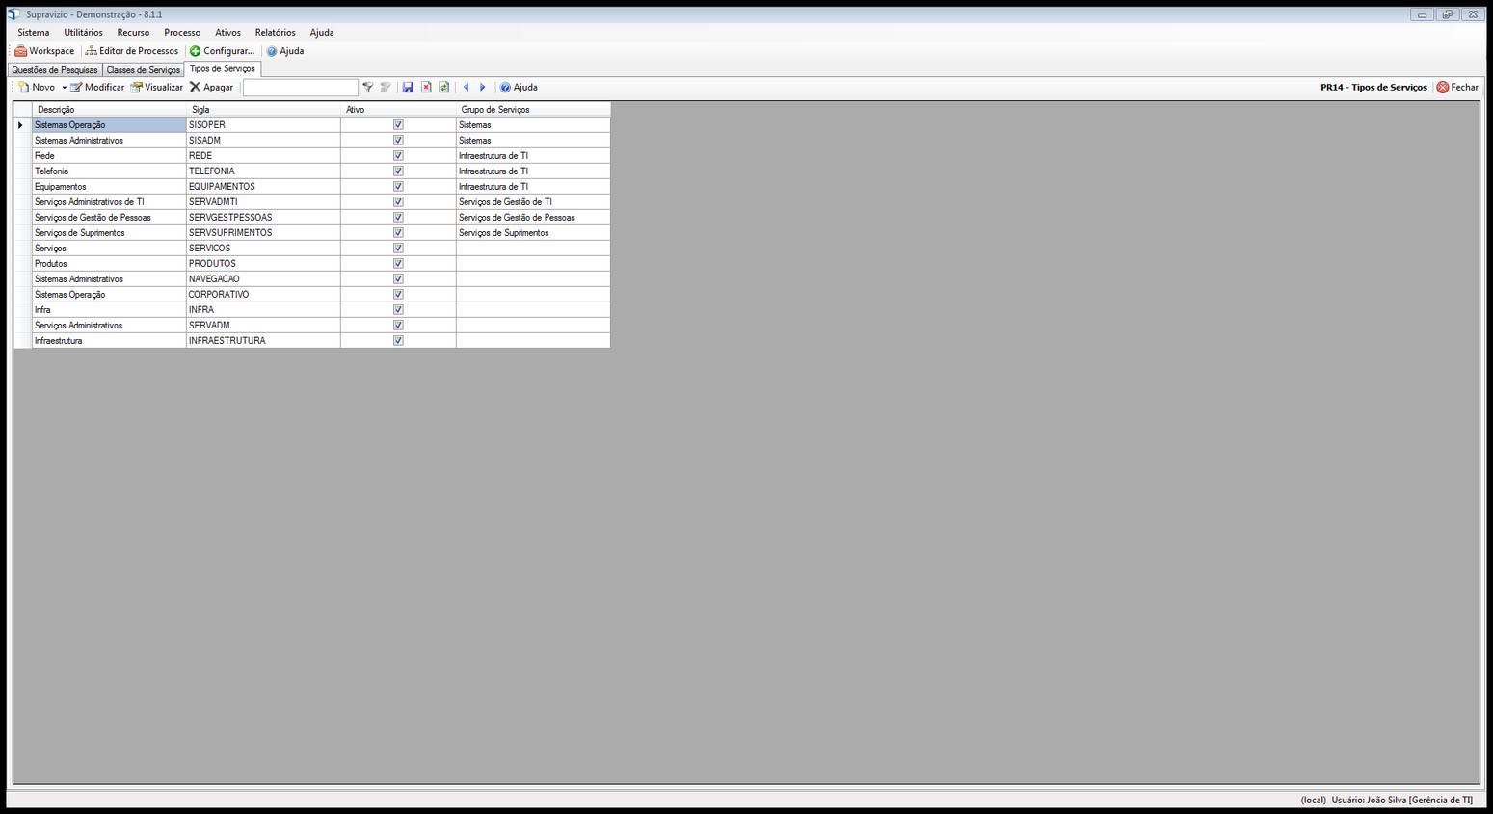
Task: Click the row selector arrow for Sistemas Operação
Action: point(22,125)
